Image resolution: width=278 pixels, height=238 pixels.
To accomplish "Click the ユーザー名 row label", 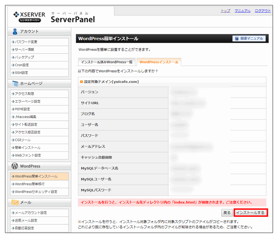I will click(89, 125).
